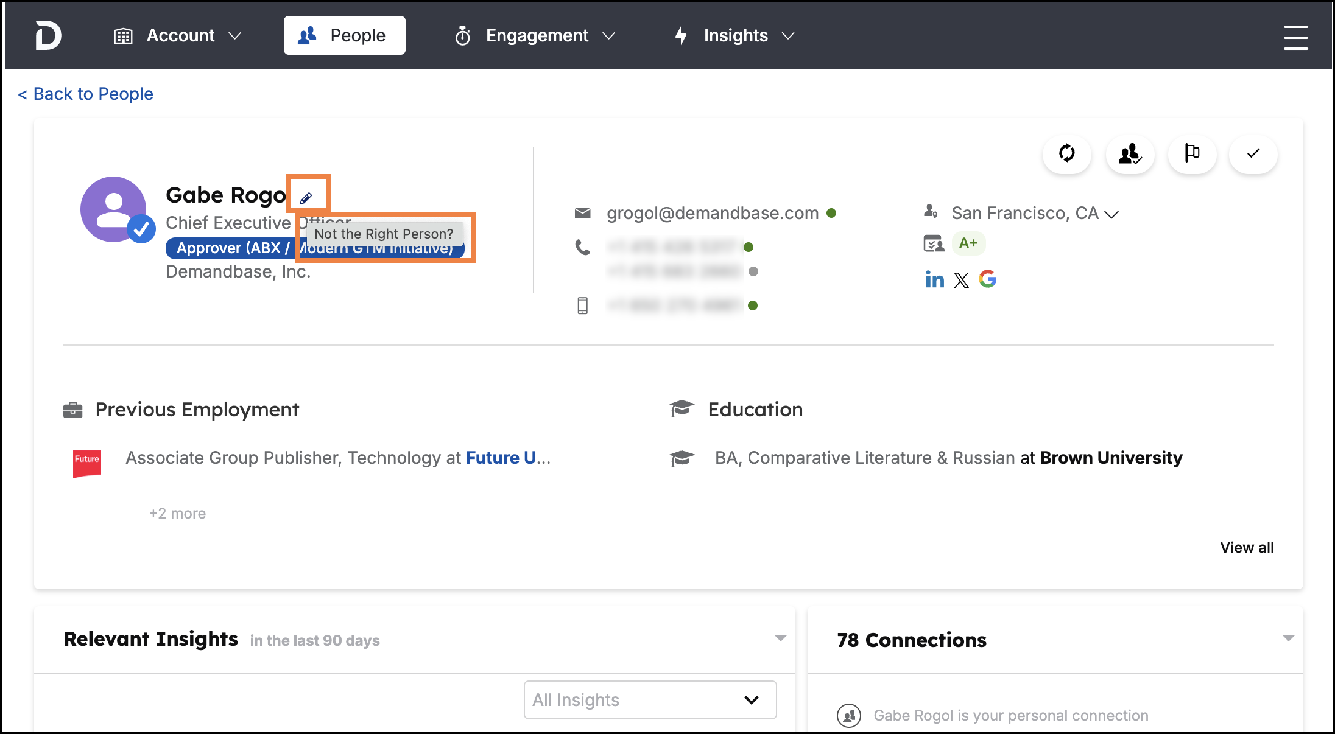Click the mobile phone icon
1335x734 pixels.
pyautogui.click(x=583, y=306)
